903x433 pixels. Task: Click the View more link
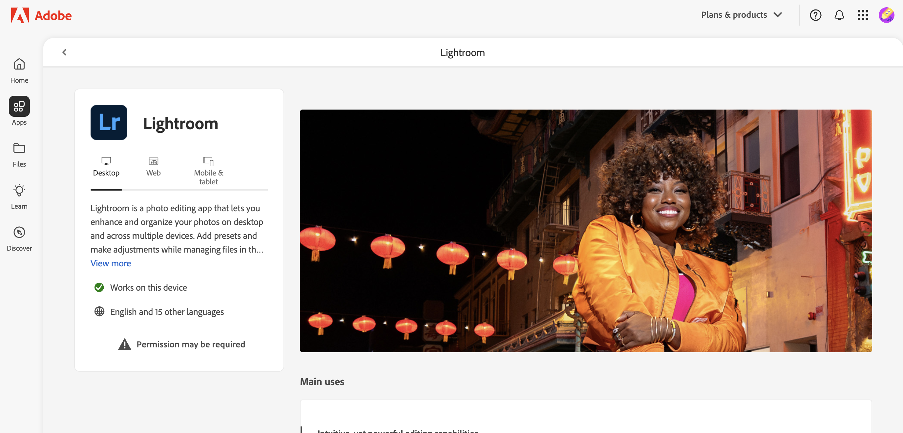111,263
